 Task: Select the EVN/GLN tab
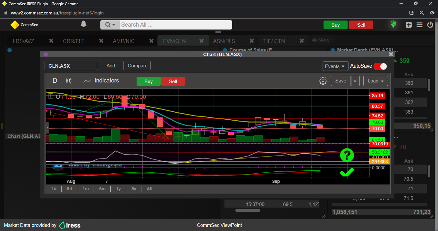click(x=174, y=41)
